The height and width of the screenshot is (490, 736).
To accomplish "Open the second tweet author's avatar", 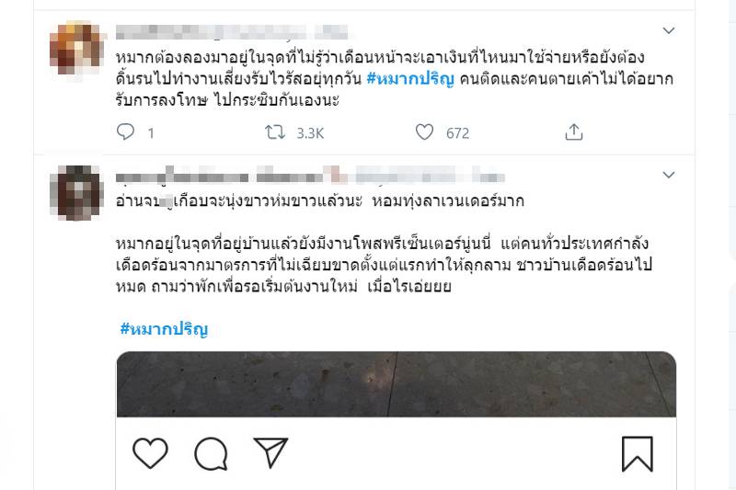I will point(76,192).
